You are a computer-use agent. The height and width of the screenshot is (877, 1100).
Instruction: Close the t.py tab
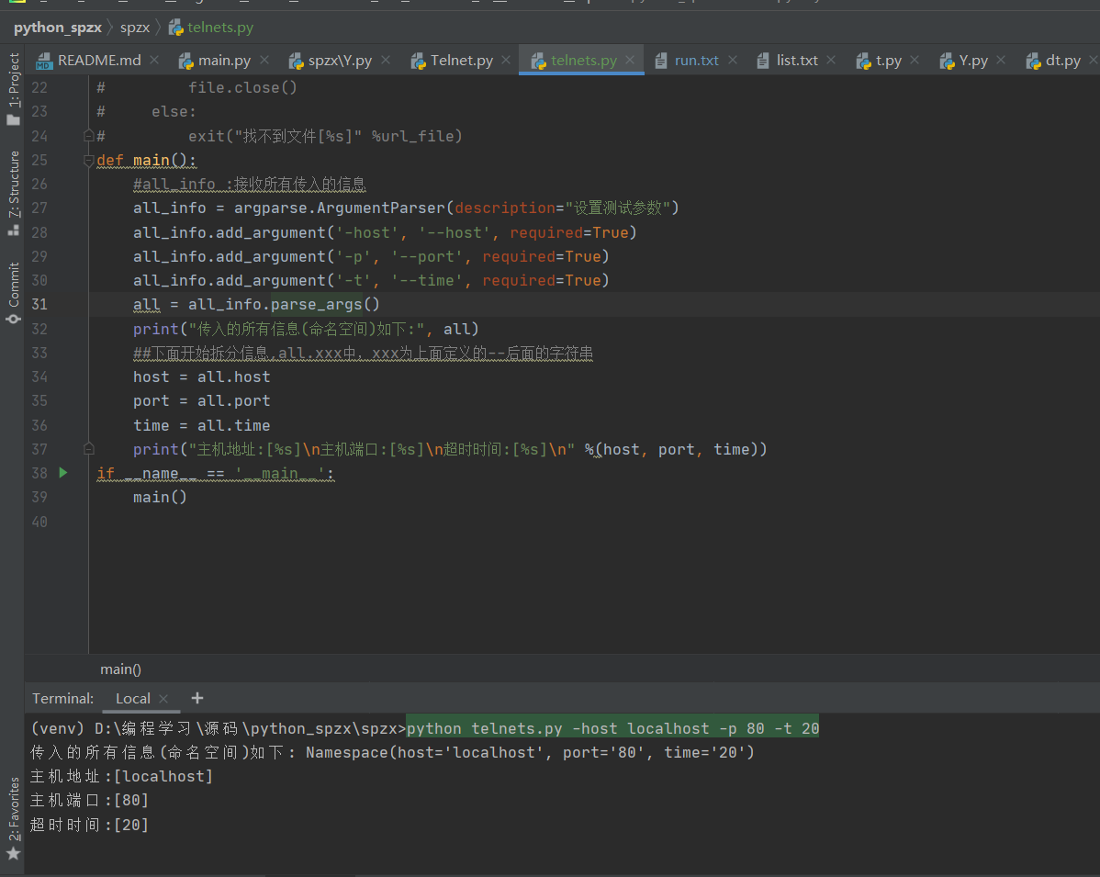coord(915,61)
